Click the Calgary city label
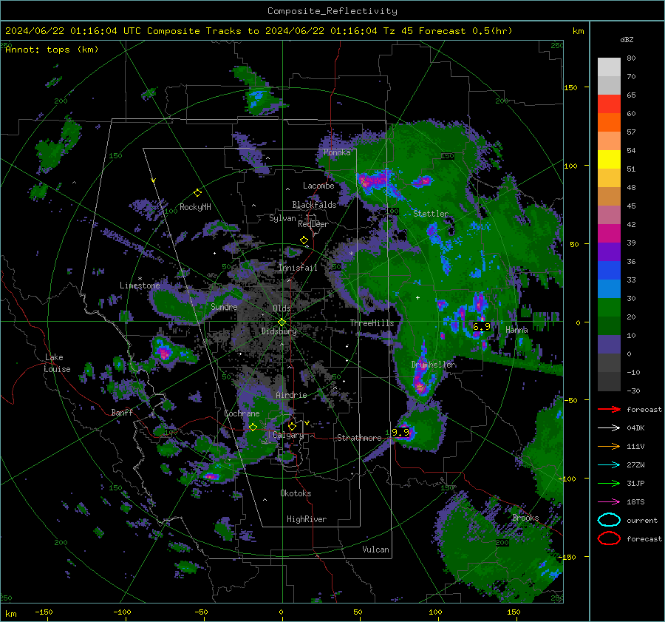 (x=288, y=435)
